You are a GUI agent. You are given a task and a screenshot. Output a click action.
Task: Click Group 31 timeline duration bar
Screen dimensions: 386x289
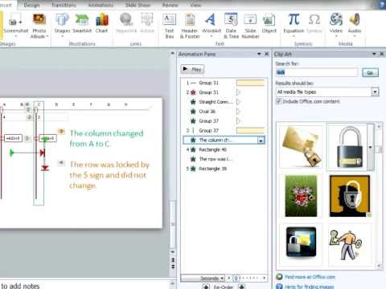[250, 83]
